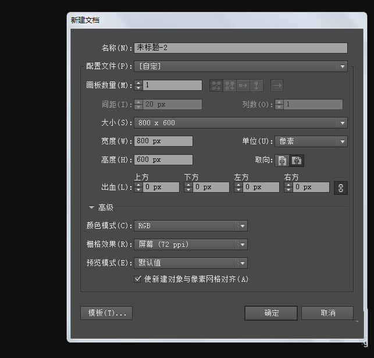Collapse the 高级 advanced section
Screen dimensions: 374x358
coord(91,207)
